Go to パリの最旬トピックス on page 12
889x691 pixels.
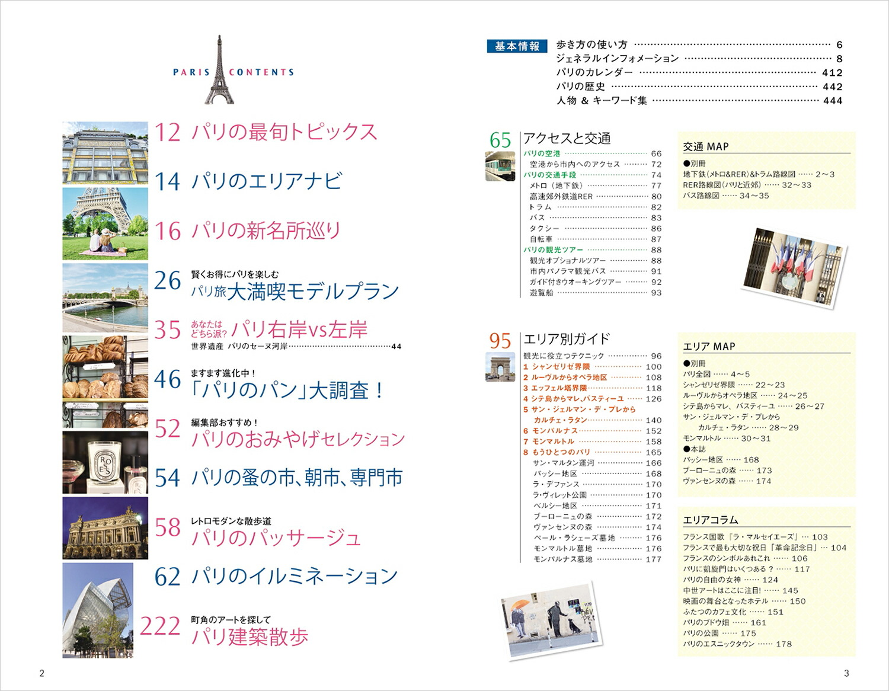point(283,132)
